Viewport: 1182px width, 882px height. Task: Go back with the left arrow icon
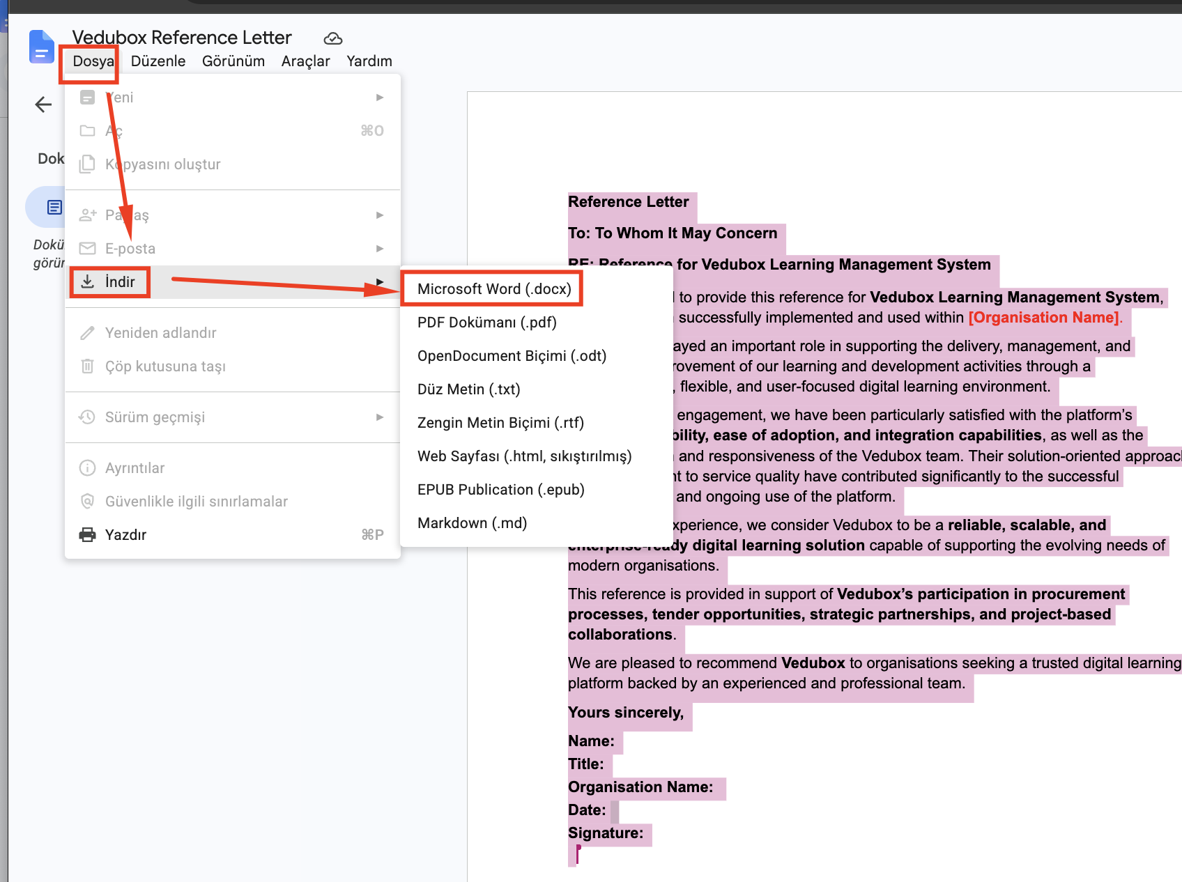(x=43, y=105)
